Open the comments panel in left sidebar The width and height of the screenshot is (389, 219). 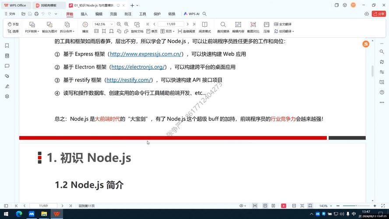pos(7,66)
